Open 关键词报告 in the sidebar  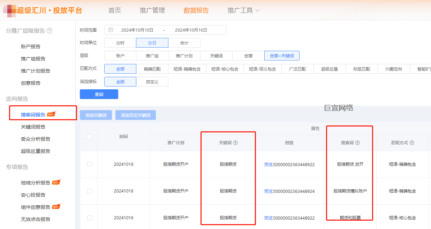tap(33, 127)
